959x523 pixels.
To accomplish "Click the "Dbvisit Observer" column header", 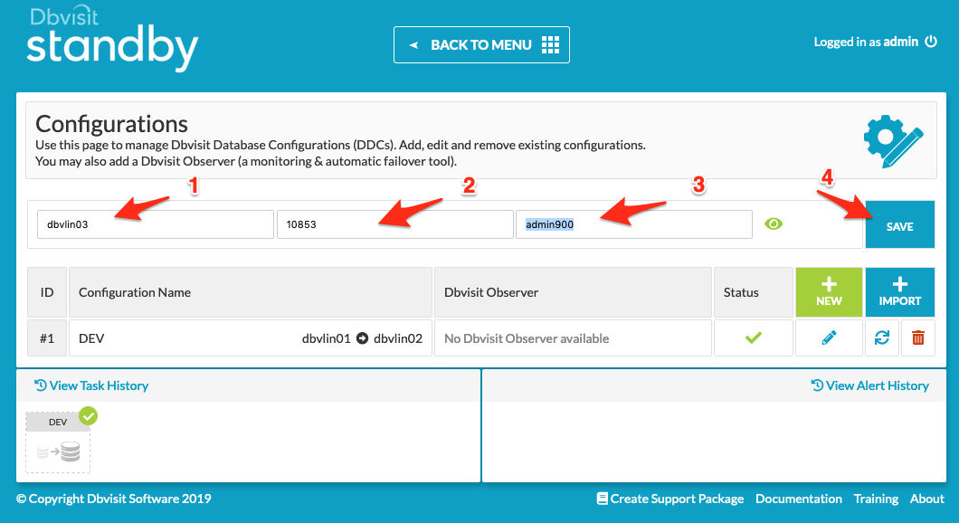I will 573,291.
